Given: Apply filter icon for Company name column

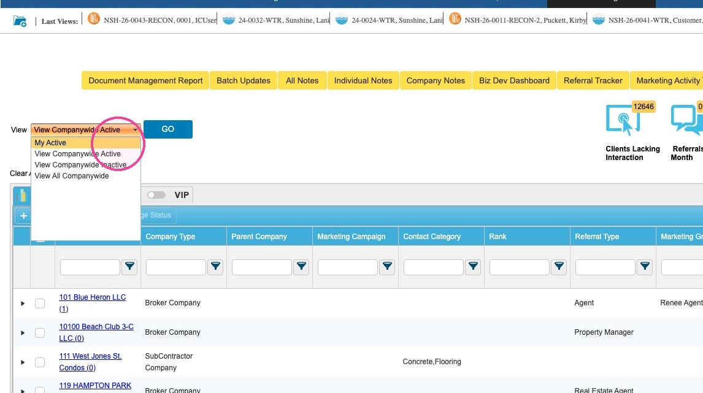Looking at the screenshot, I should (x=129, y=267).
